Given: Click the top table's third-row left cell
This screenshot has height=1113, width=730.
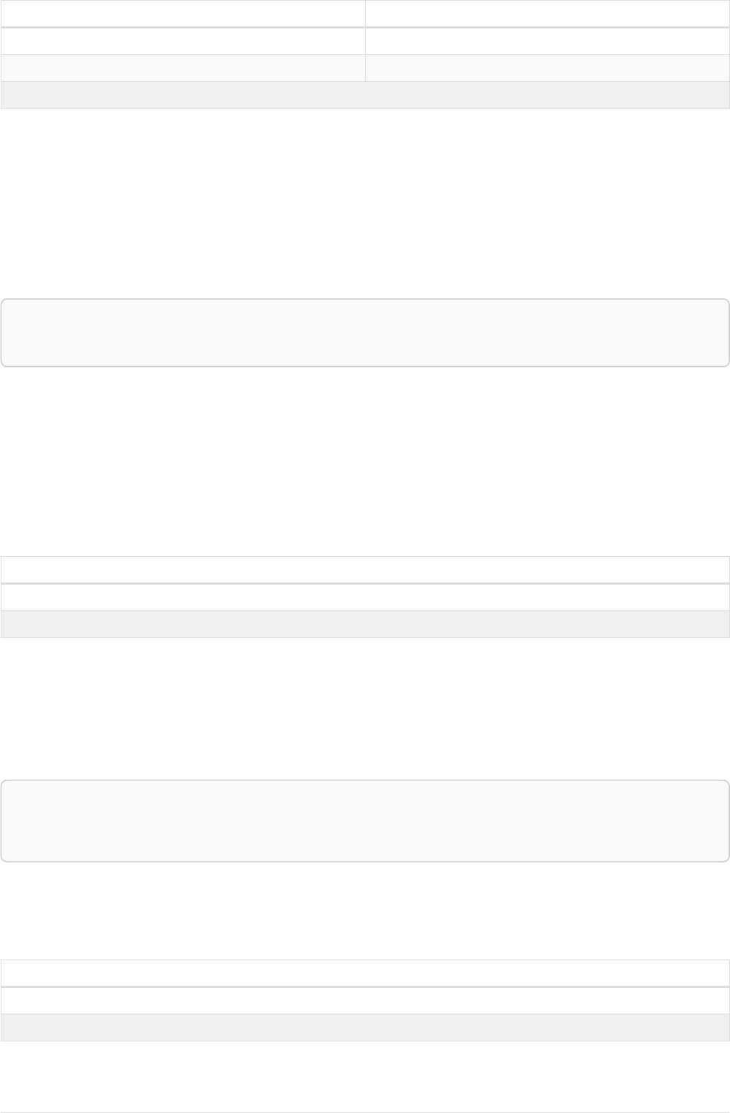Looking at the screenshot, I should point(182,68).
